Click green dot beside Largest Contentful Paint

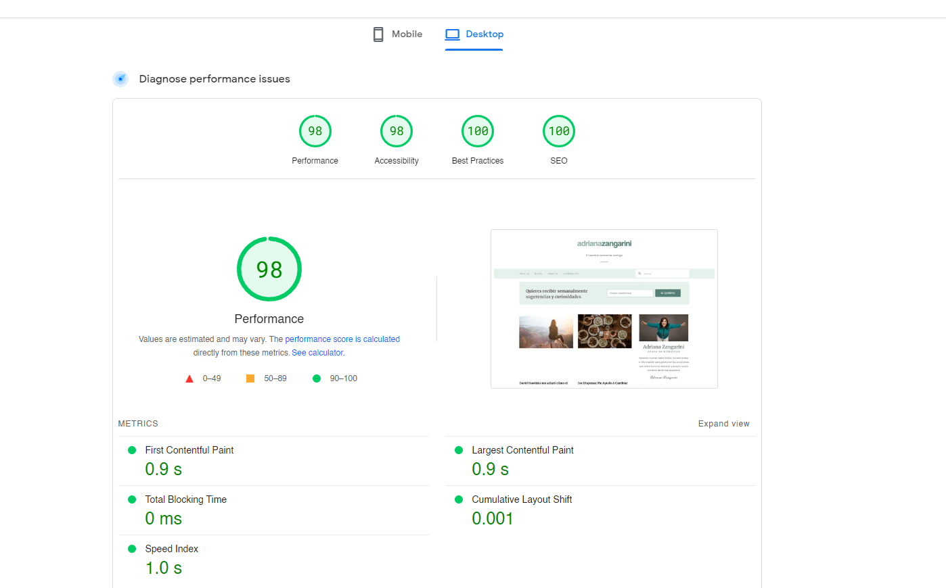[x=459, y=450]
